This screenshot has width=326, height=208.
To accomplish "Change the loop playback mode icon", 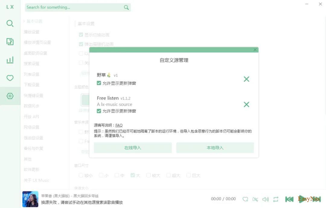I will 276,199.
